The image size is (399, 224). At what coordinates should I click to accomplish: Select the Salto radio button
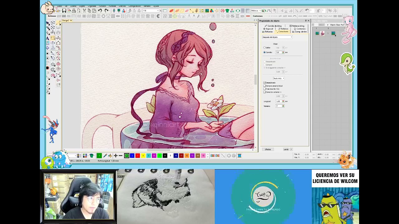click(x=265, y=48)
